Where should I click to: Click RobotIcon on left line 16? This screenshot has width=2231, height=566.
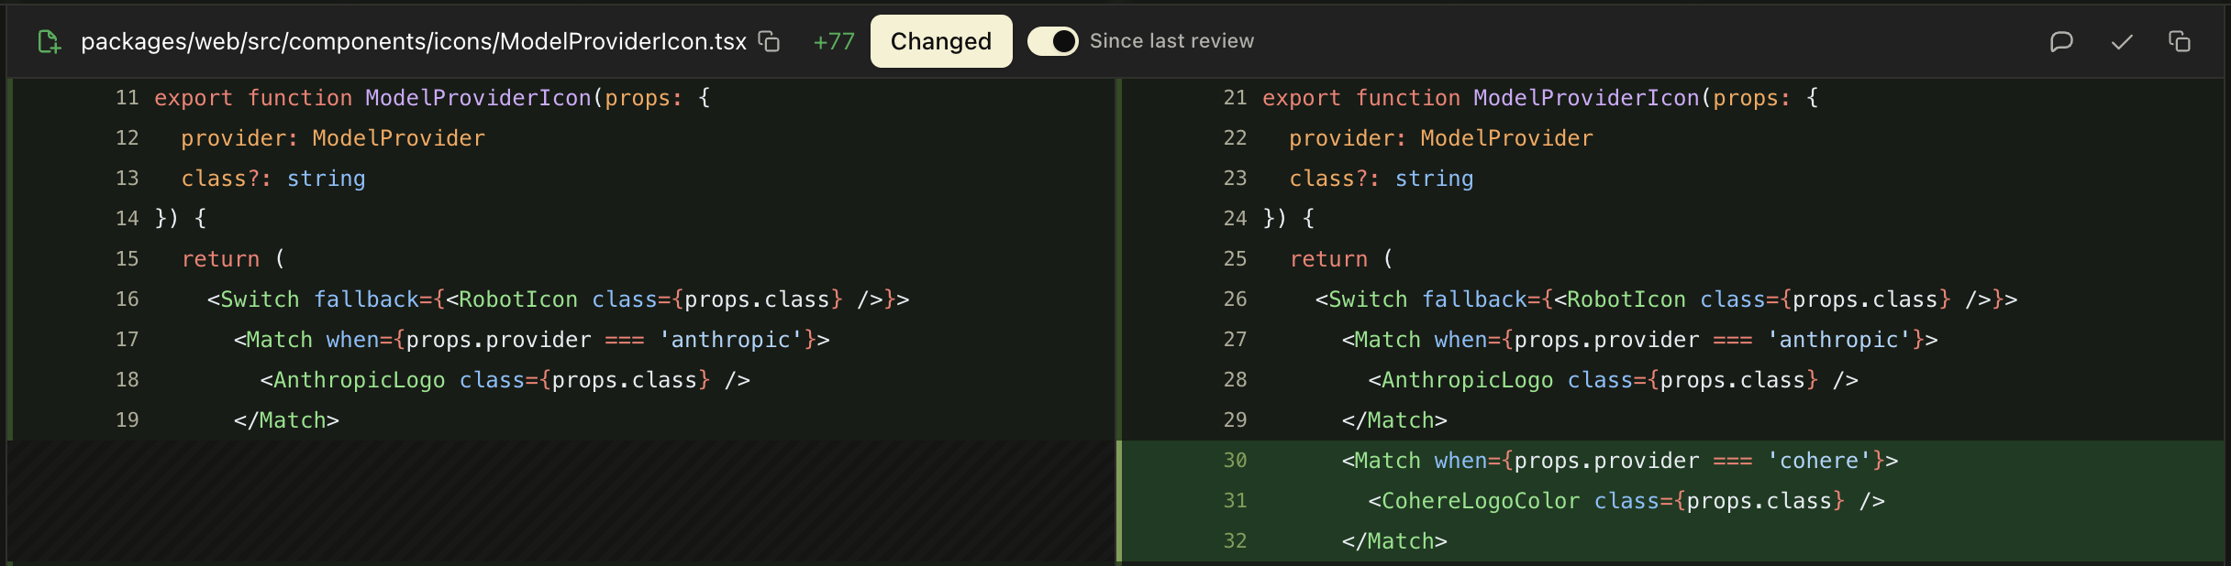point(518,299)
